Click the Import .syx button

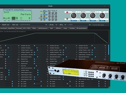pos(6,25)
